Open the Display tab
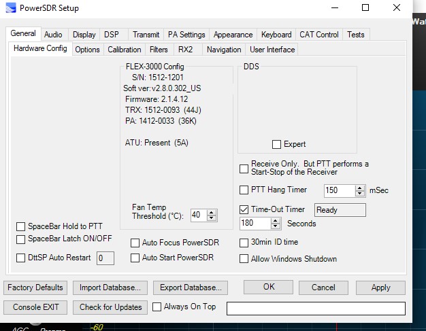 84,35
